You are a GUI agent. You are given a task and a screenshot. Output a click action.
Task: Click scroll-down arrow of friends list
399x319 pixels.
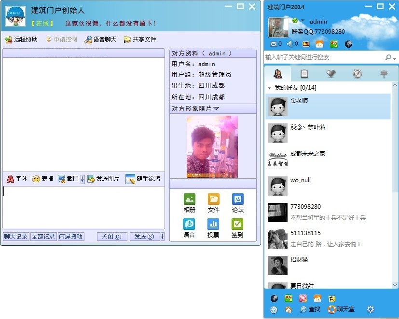coord(395,285)
